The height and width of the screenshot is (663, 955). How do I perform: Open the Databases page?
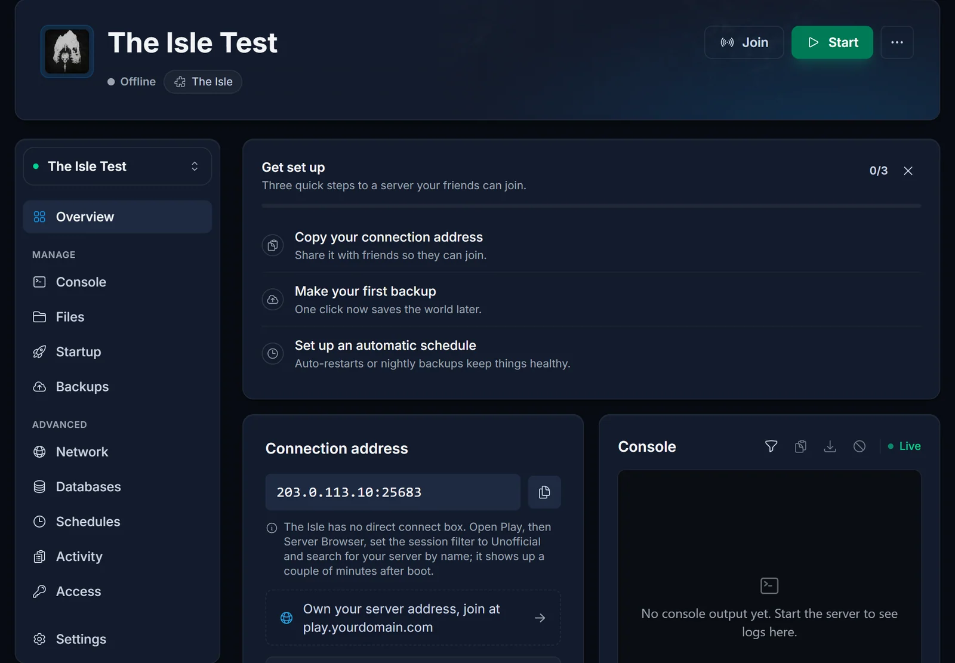click(118, 486)
